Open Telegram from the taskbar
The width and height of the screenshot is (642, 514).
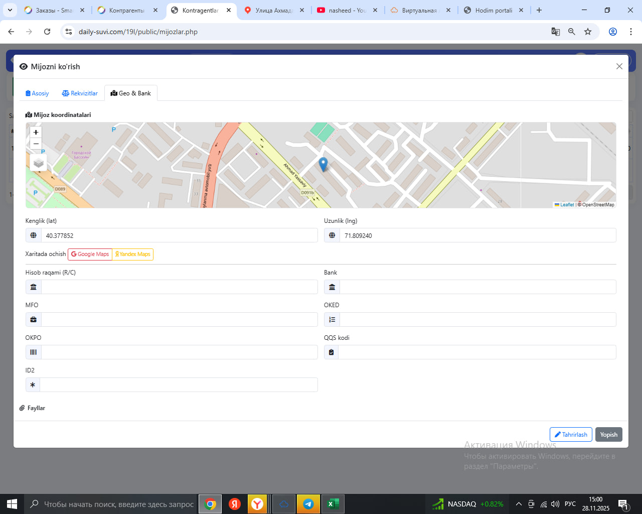pyautogui.click(x=308, y=504)
